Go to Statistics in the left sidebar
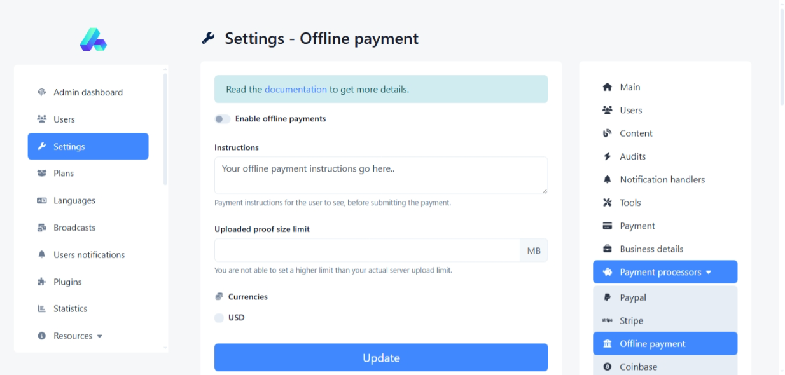Image resolution: width=785 pixels, height=375 pixels. pos(70,309)
